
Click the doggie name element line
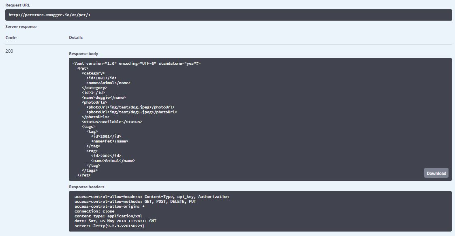104,98
